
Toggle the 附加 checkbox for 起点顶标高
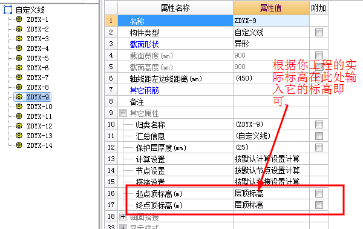coord(319,193)
